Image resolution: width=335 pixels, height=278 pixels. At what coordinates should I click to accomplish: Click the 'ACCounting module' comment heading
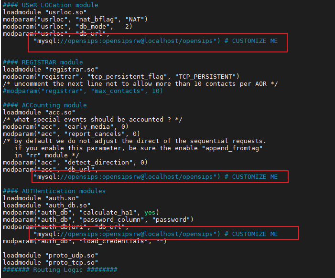point(44,105)
